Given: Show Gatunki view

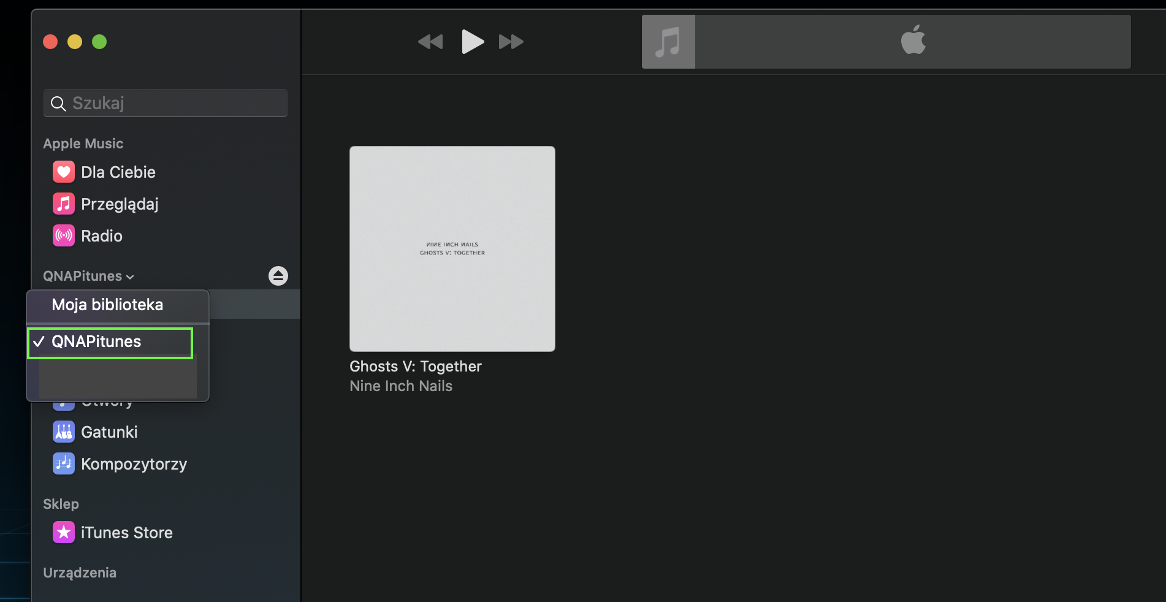Looking at the screenshot, I should pos(109,432).
